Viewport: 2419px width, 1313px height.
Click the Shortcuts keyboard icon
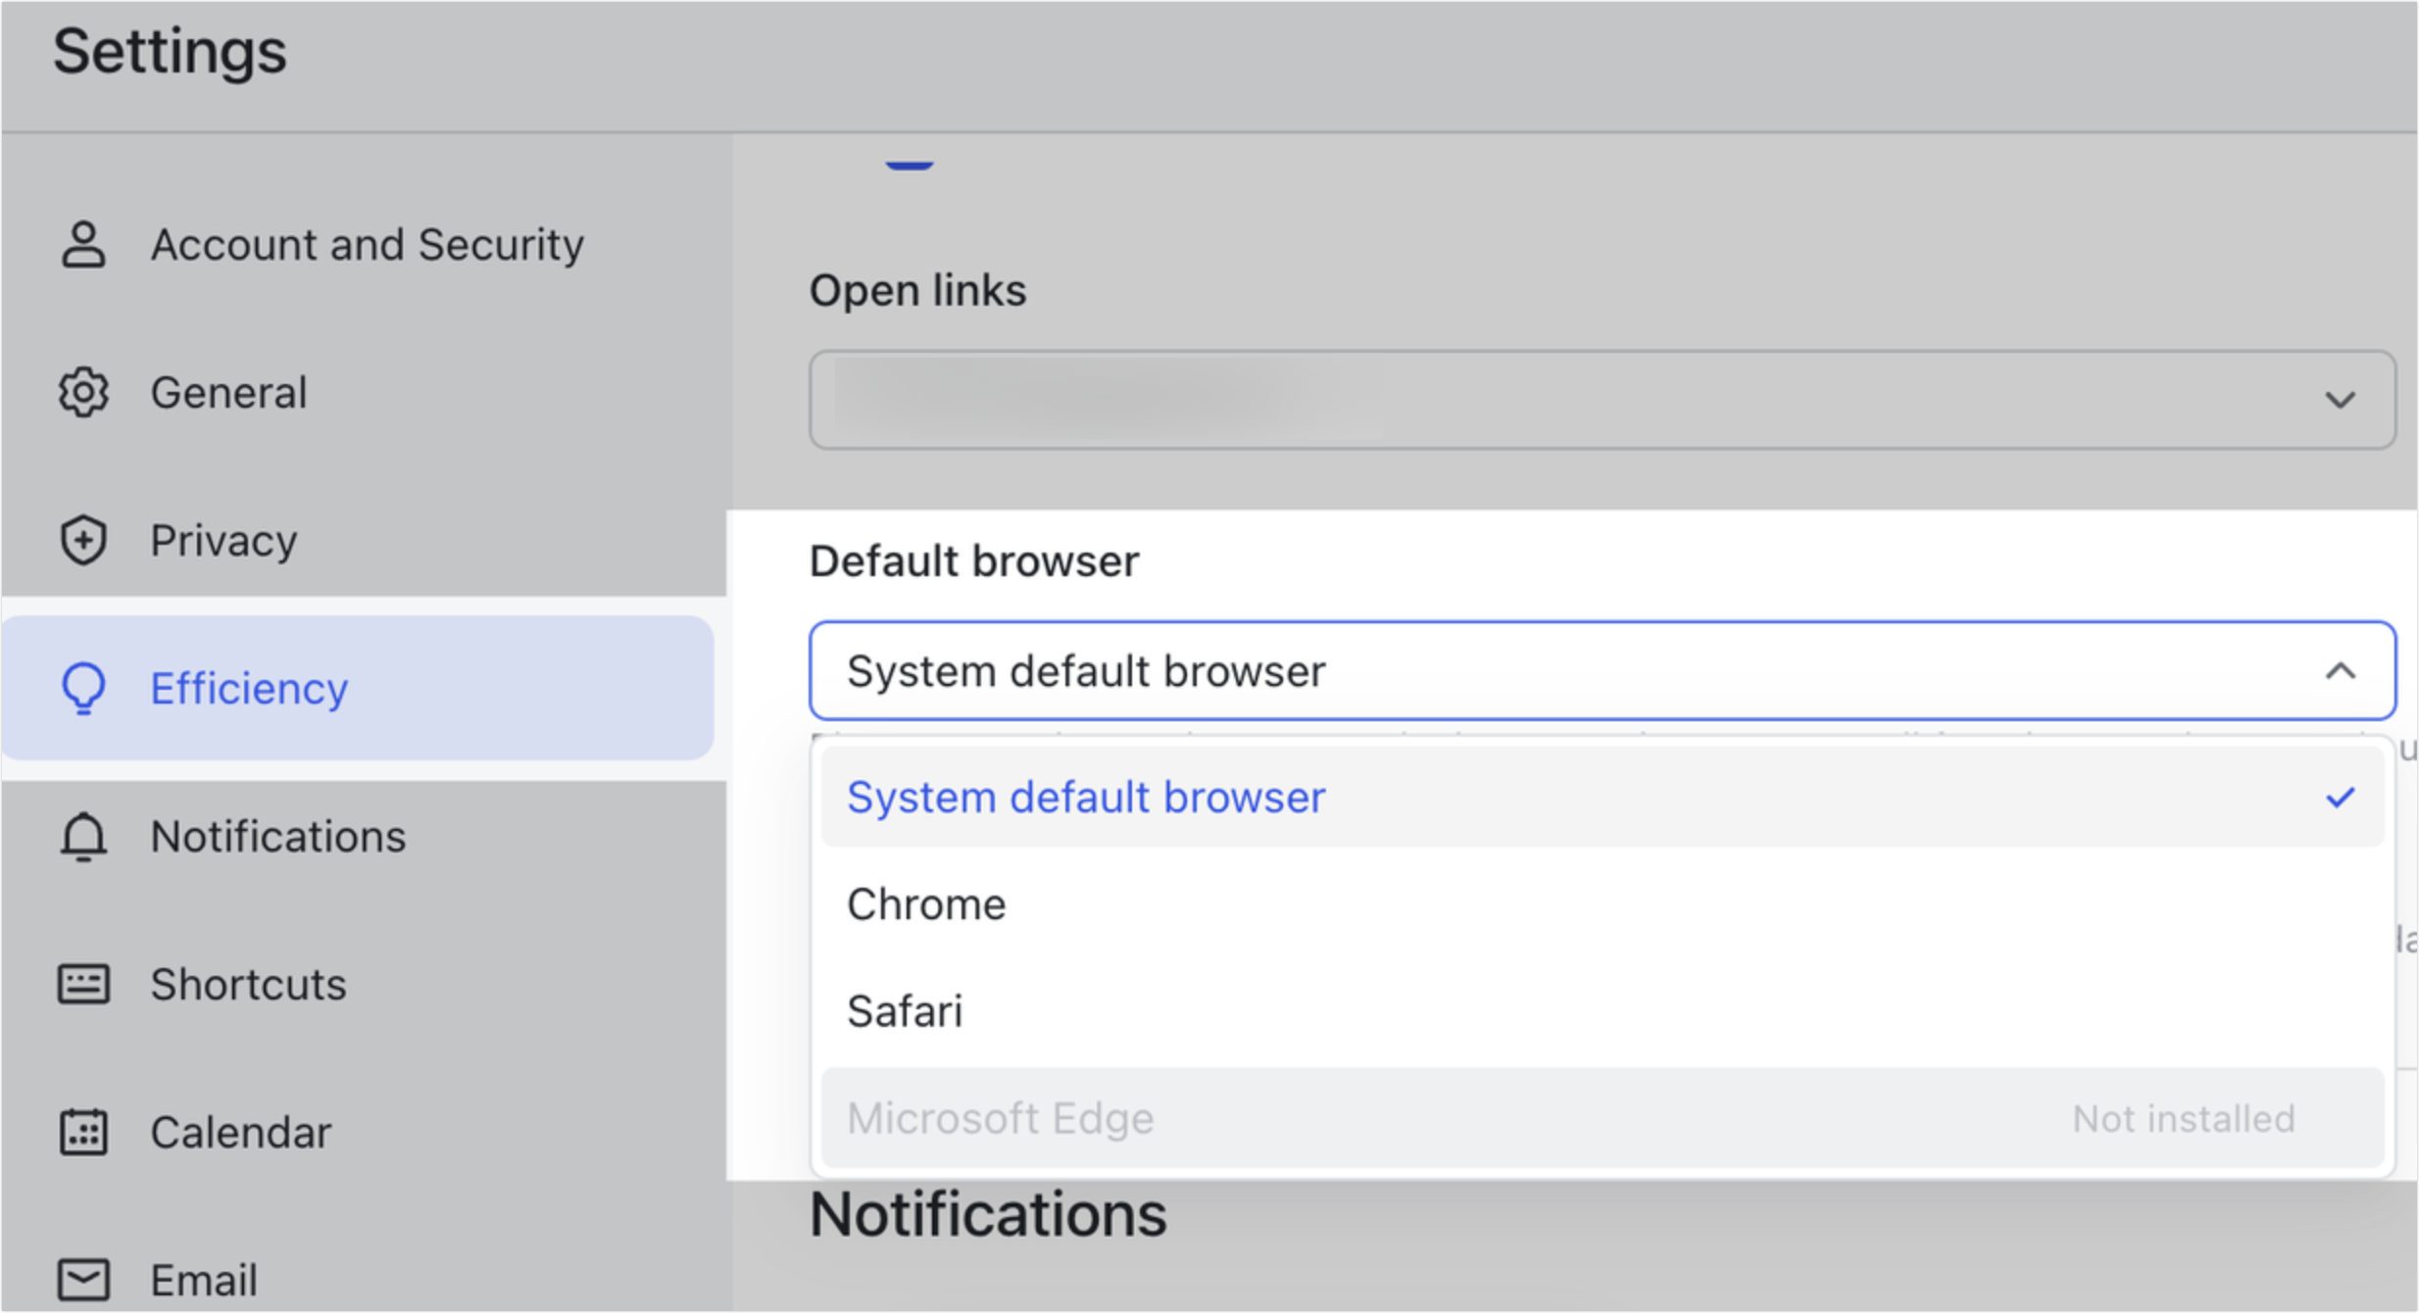(83, 984)
